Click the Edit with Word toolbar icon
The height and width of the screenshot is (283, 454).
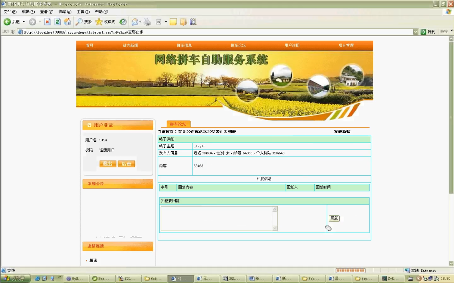click(158, 22)
